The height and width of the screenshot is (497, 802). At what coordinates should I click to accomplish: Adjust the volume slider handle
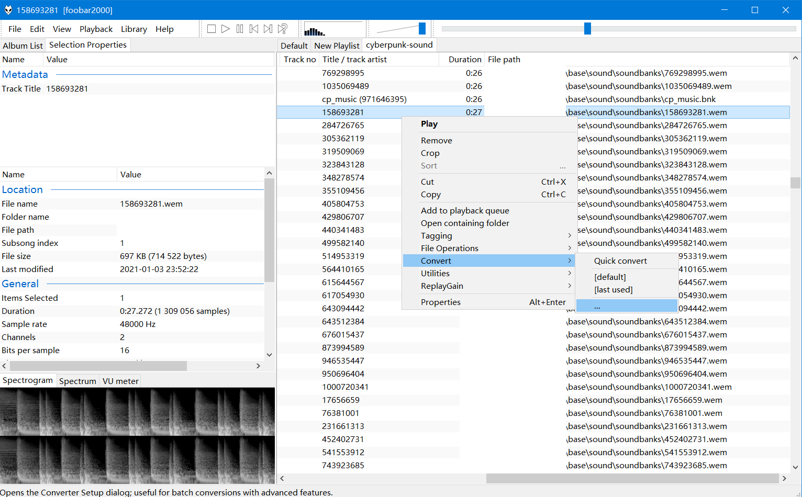pos(422,28)
